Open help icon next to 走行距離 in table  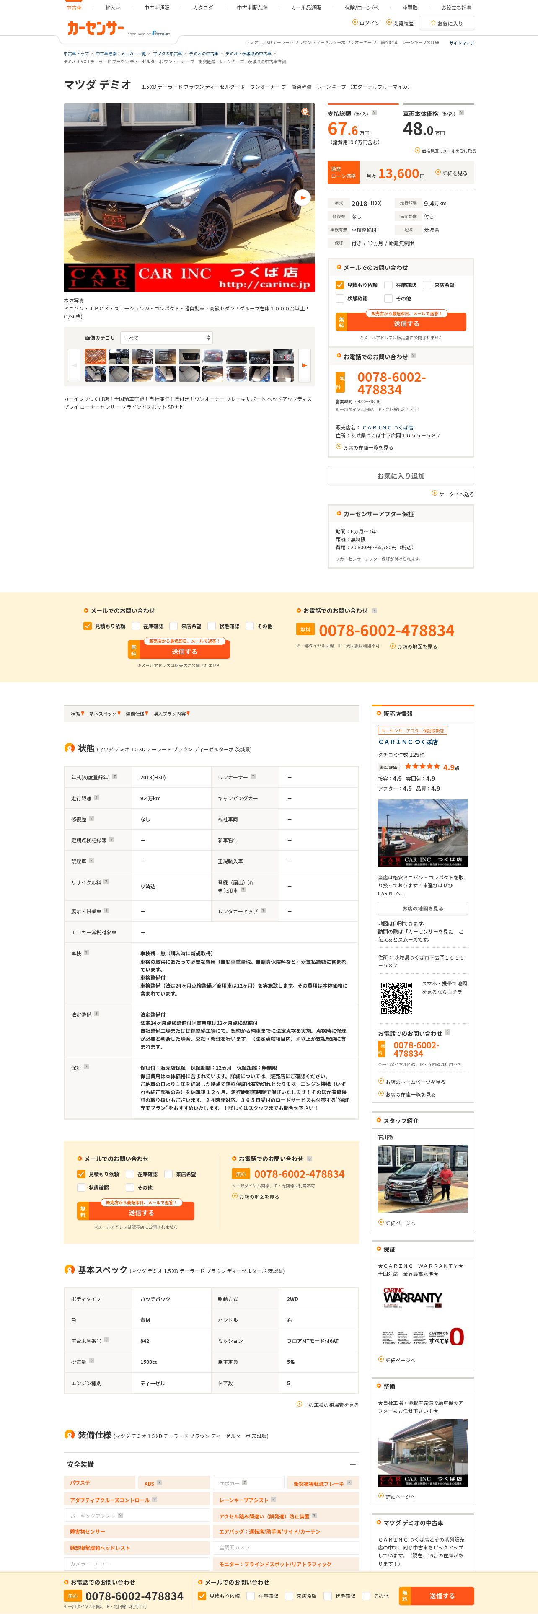96,798
